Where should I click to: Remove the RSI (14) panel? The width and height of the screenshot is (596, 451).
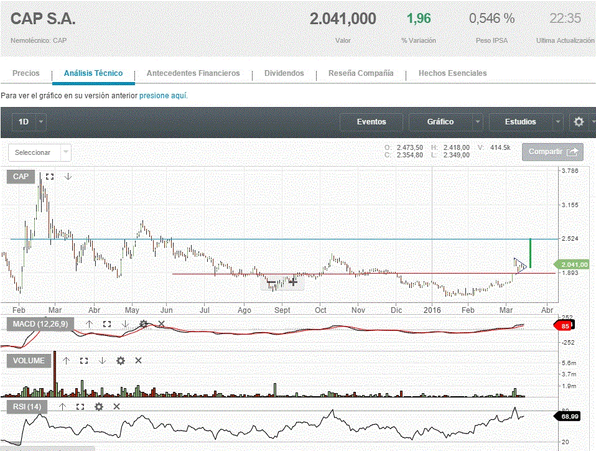116,407
